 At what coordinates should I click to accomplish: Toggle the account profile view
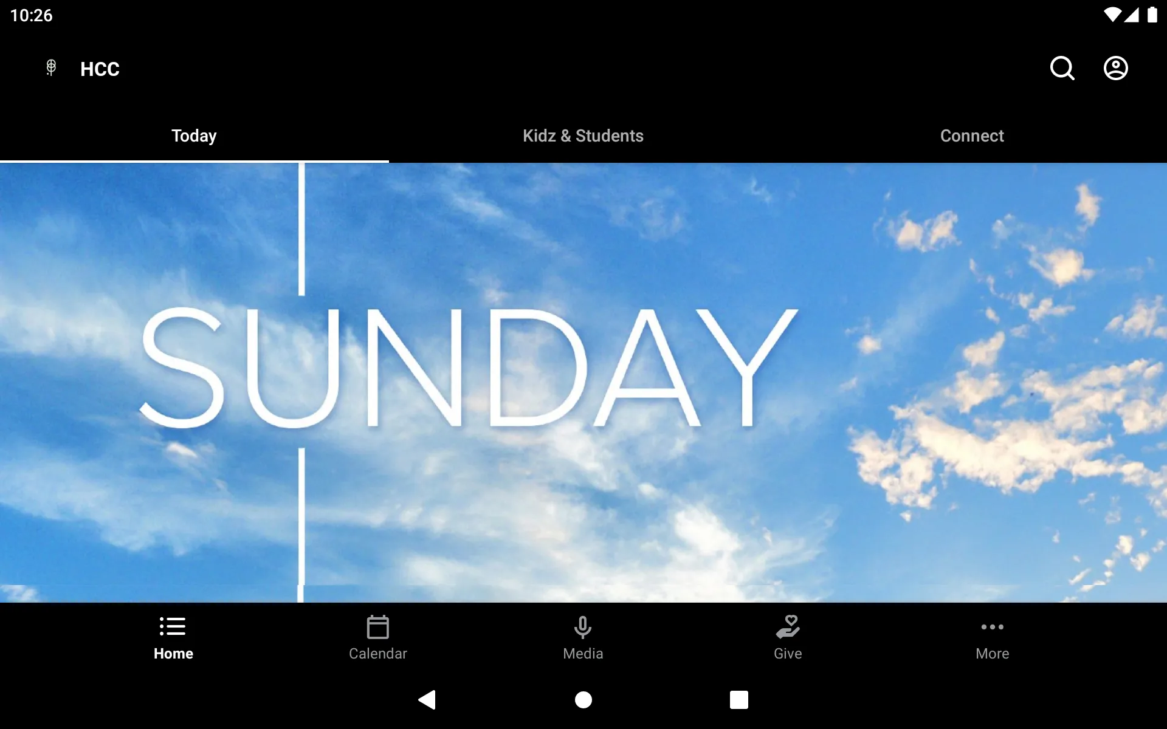1116,69
